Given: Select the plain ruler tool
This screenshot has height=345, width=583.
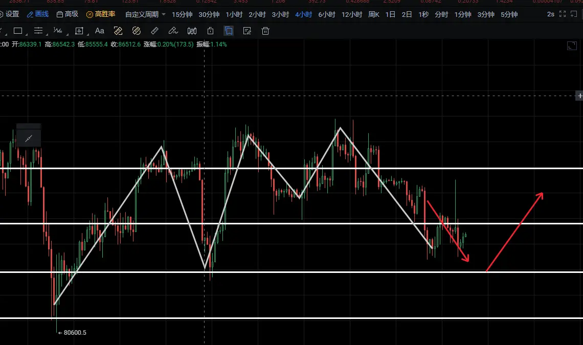Looking at the screenshot, I should [x=154, y=31].
